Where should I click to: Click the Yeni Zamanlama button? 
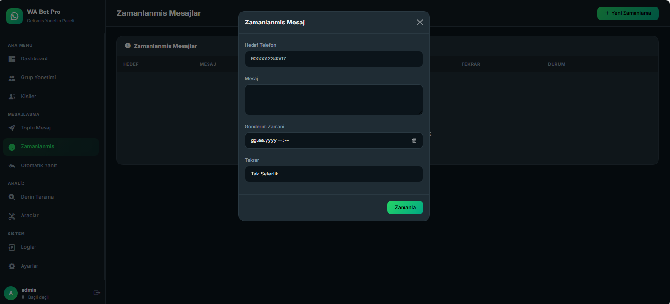point(627,13)
